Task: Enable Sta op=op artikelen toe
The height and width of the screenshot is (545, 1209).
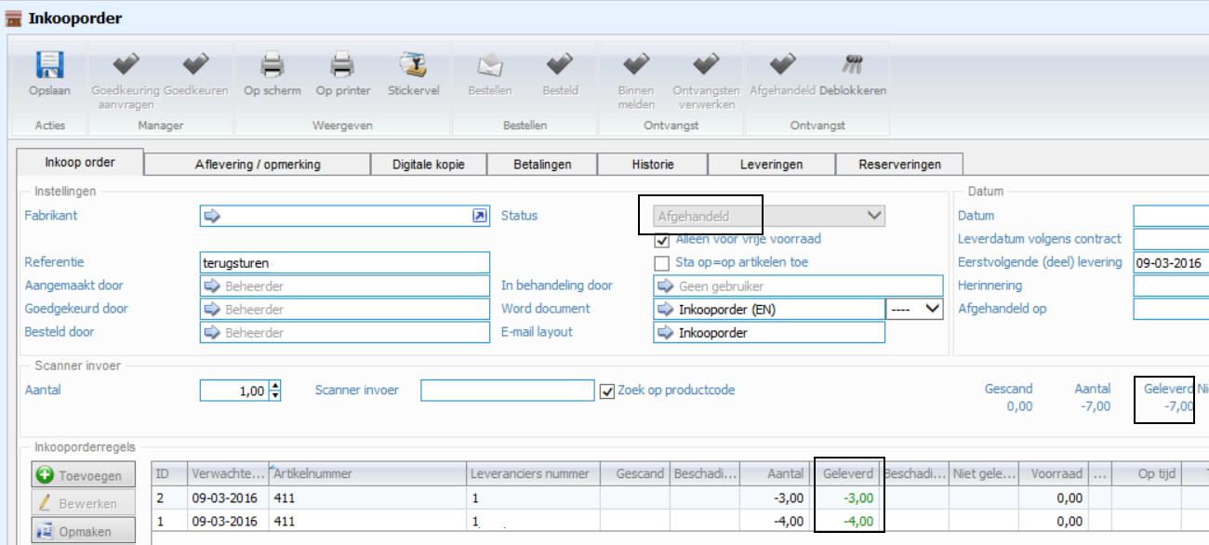Action: click(662, 263)
